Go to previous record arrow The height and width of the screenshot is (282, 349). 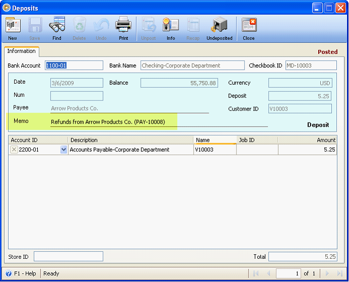point(268,273)
